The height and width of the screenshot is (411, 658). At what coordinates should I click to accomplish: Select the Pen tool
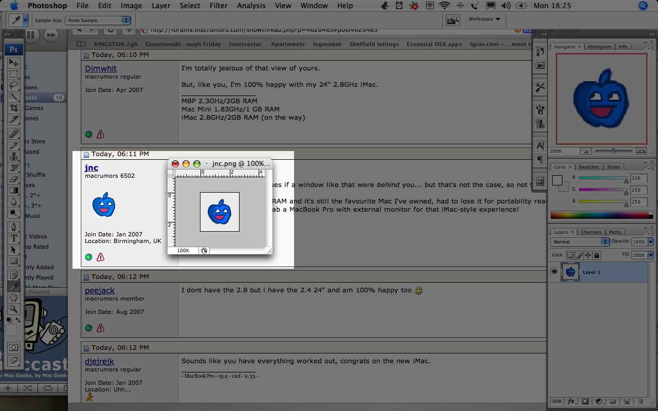(14, 227)
